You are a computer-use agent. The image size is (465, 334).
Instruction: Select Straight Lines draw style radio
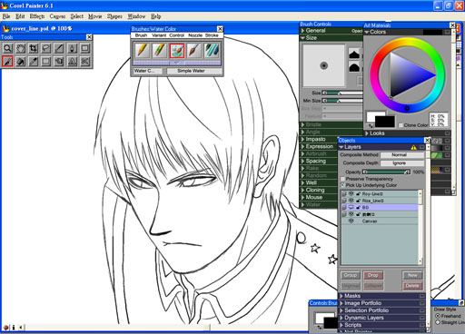438,322
